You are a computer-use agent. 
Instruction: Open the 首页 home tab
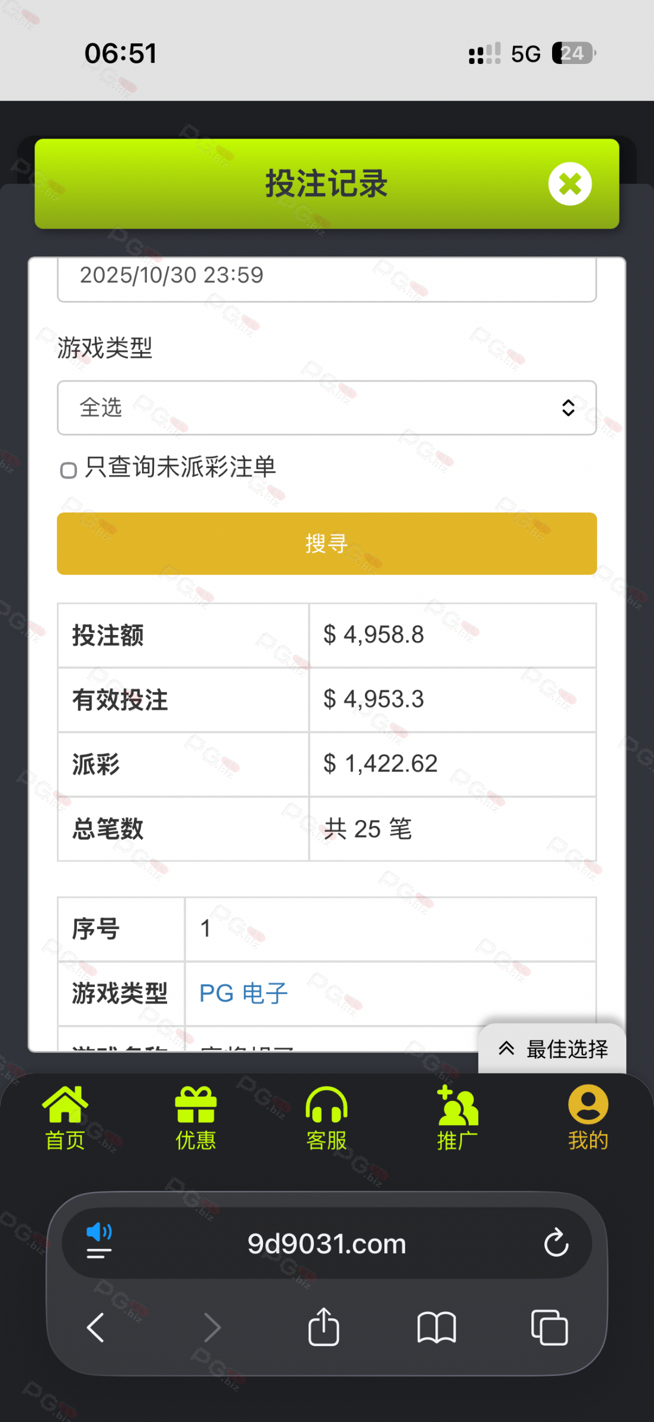coord(65,1117)
